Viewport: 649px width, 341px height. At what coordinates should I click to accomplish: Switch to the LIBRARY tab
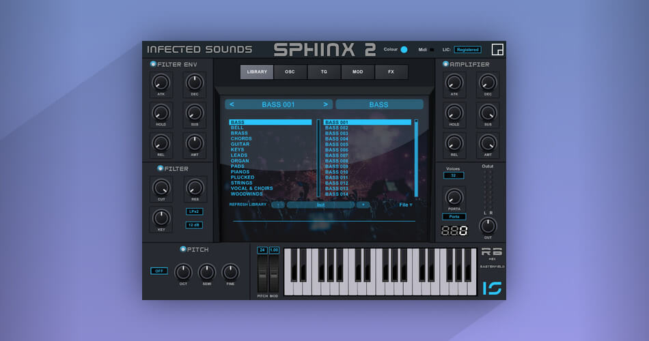(257, 72)
